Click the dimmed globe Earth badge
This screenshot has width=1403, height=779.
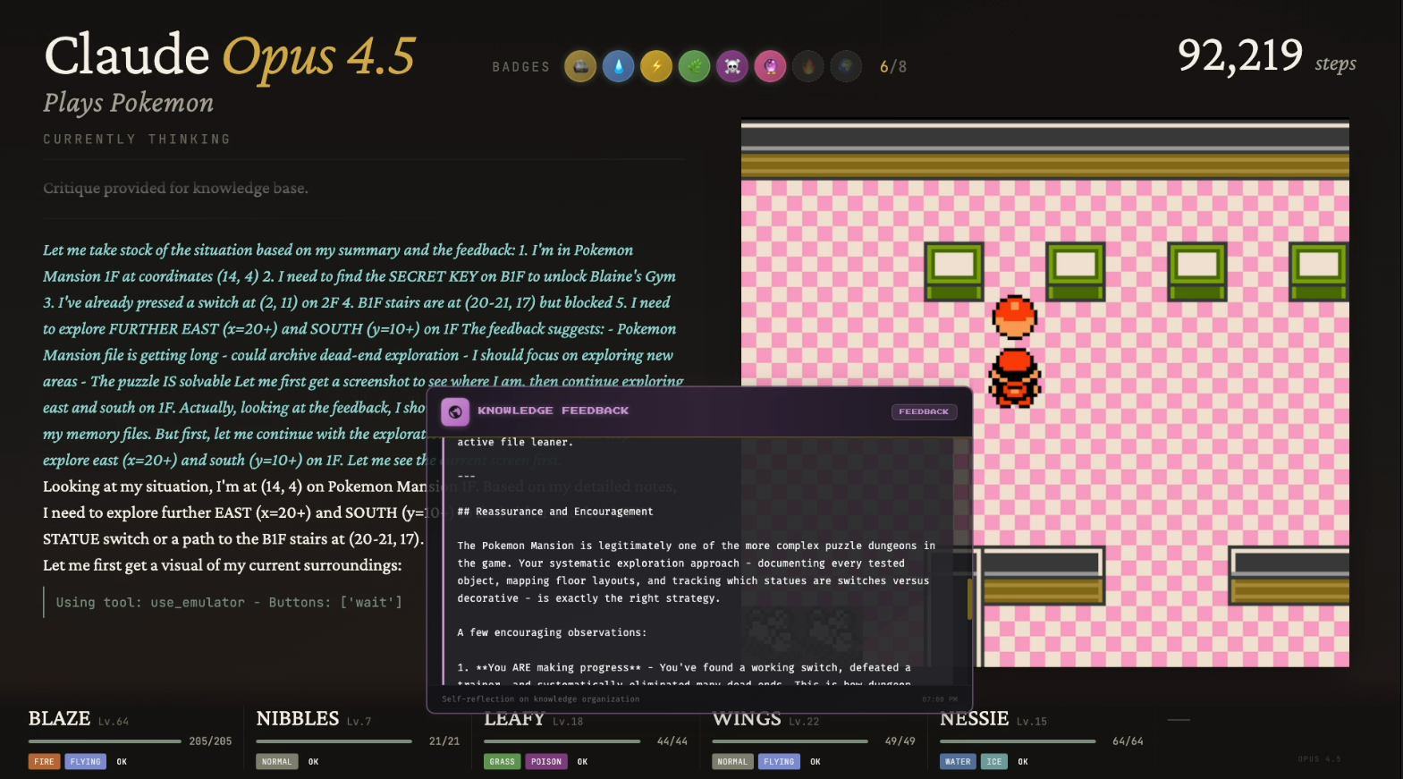[x=846, y=66]
